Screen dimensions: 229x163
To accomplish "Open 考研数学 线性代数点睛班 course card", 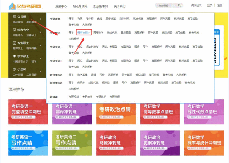I will 204,112.
